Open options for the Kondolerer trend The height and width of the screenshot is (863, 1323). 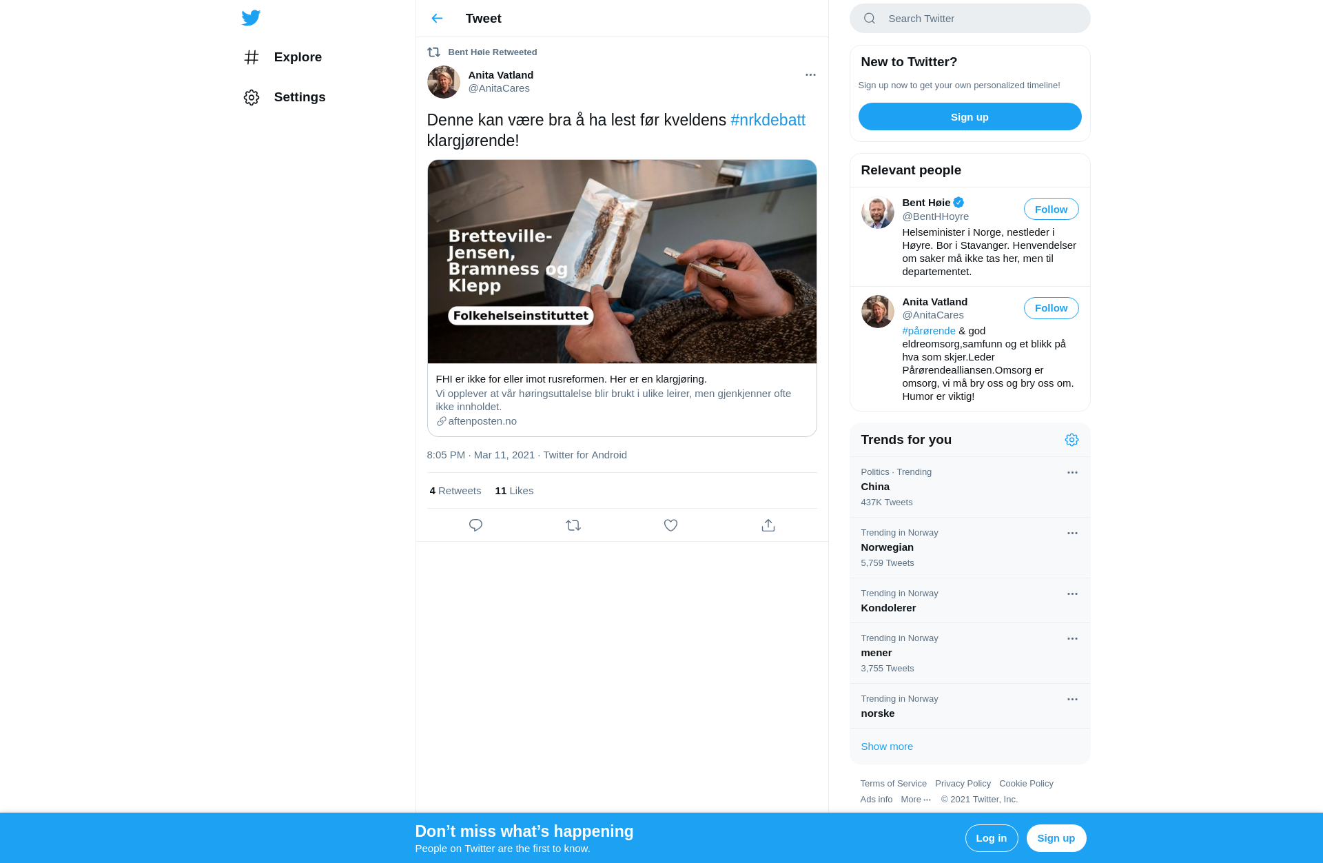pyautogui.click(x=1072, y=594)
